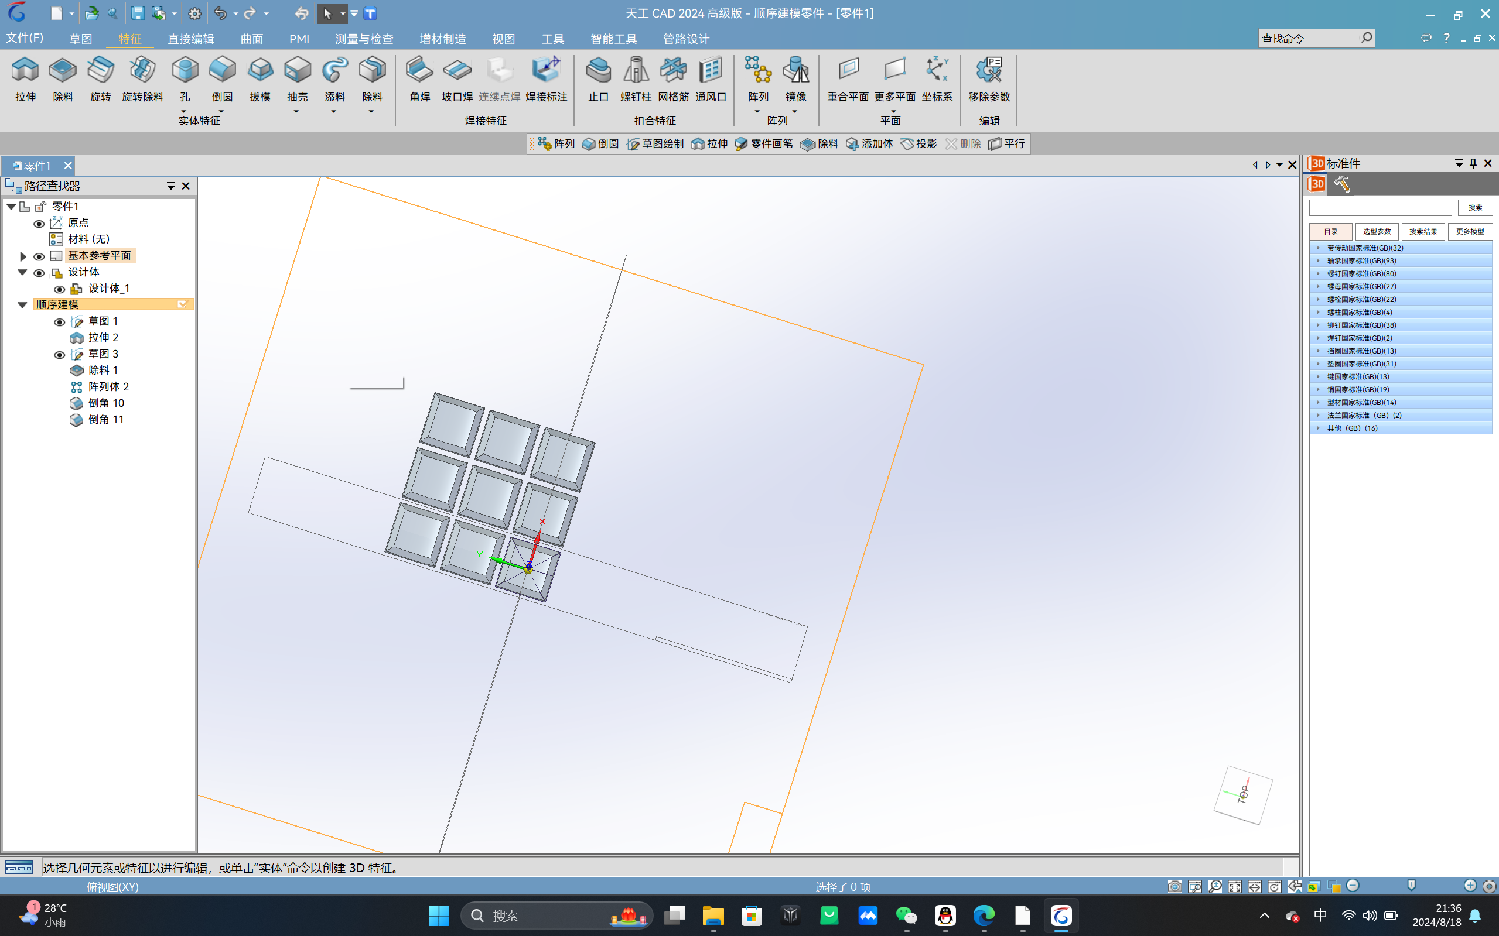1499x936 pixels.
Task: Click the 标准件 search input box
Action: [1380, 207]
